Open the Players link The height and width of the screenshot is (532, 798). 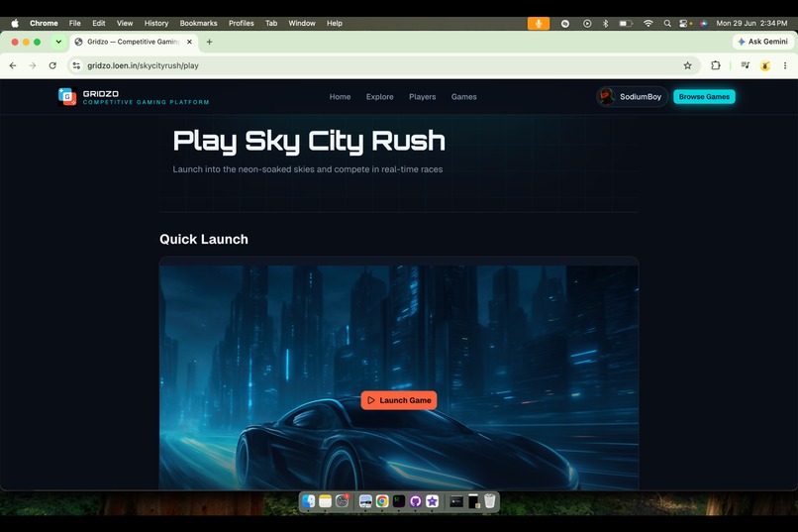423,97
